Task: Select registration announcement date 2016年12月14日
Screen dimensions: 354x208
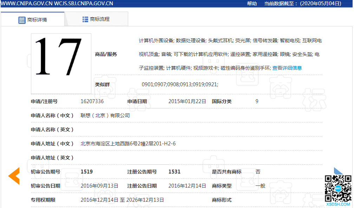Action: coord(187,186)
